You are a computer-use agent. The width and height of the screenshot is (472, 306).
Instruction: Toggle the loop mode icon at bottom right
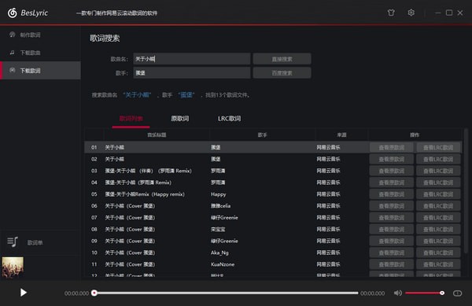457,293
